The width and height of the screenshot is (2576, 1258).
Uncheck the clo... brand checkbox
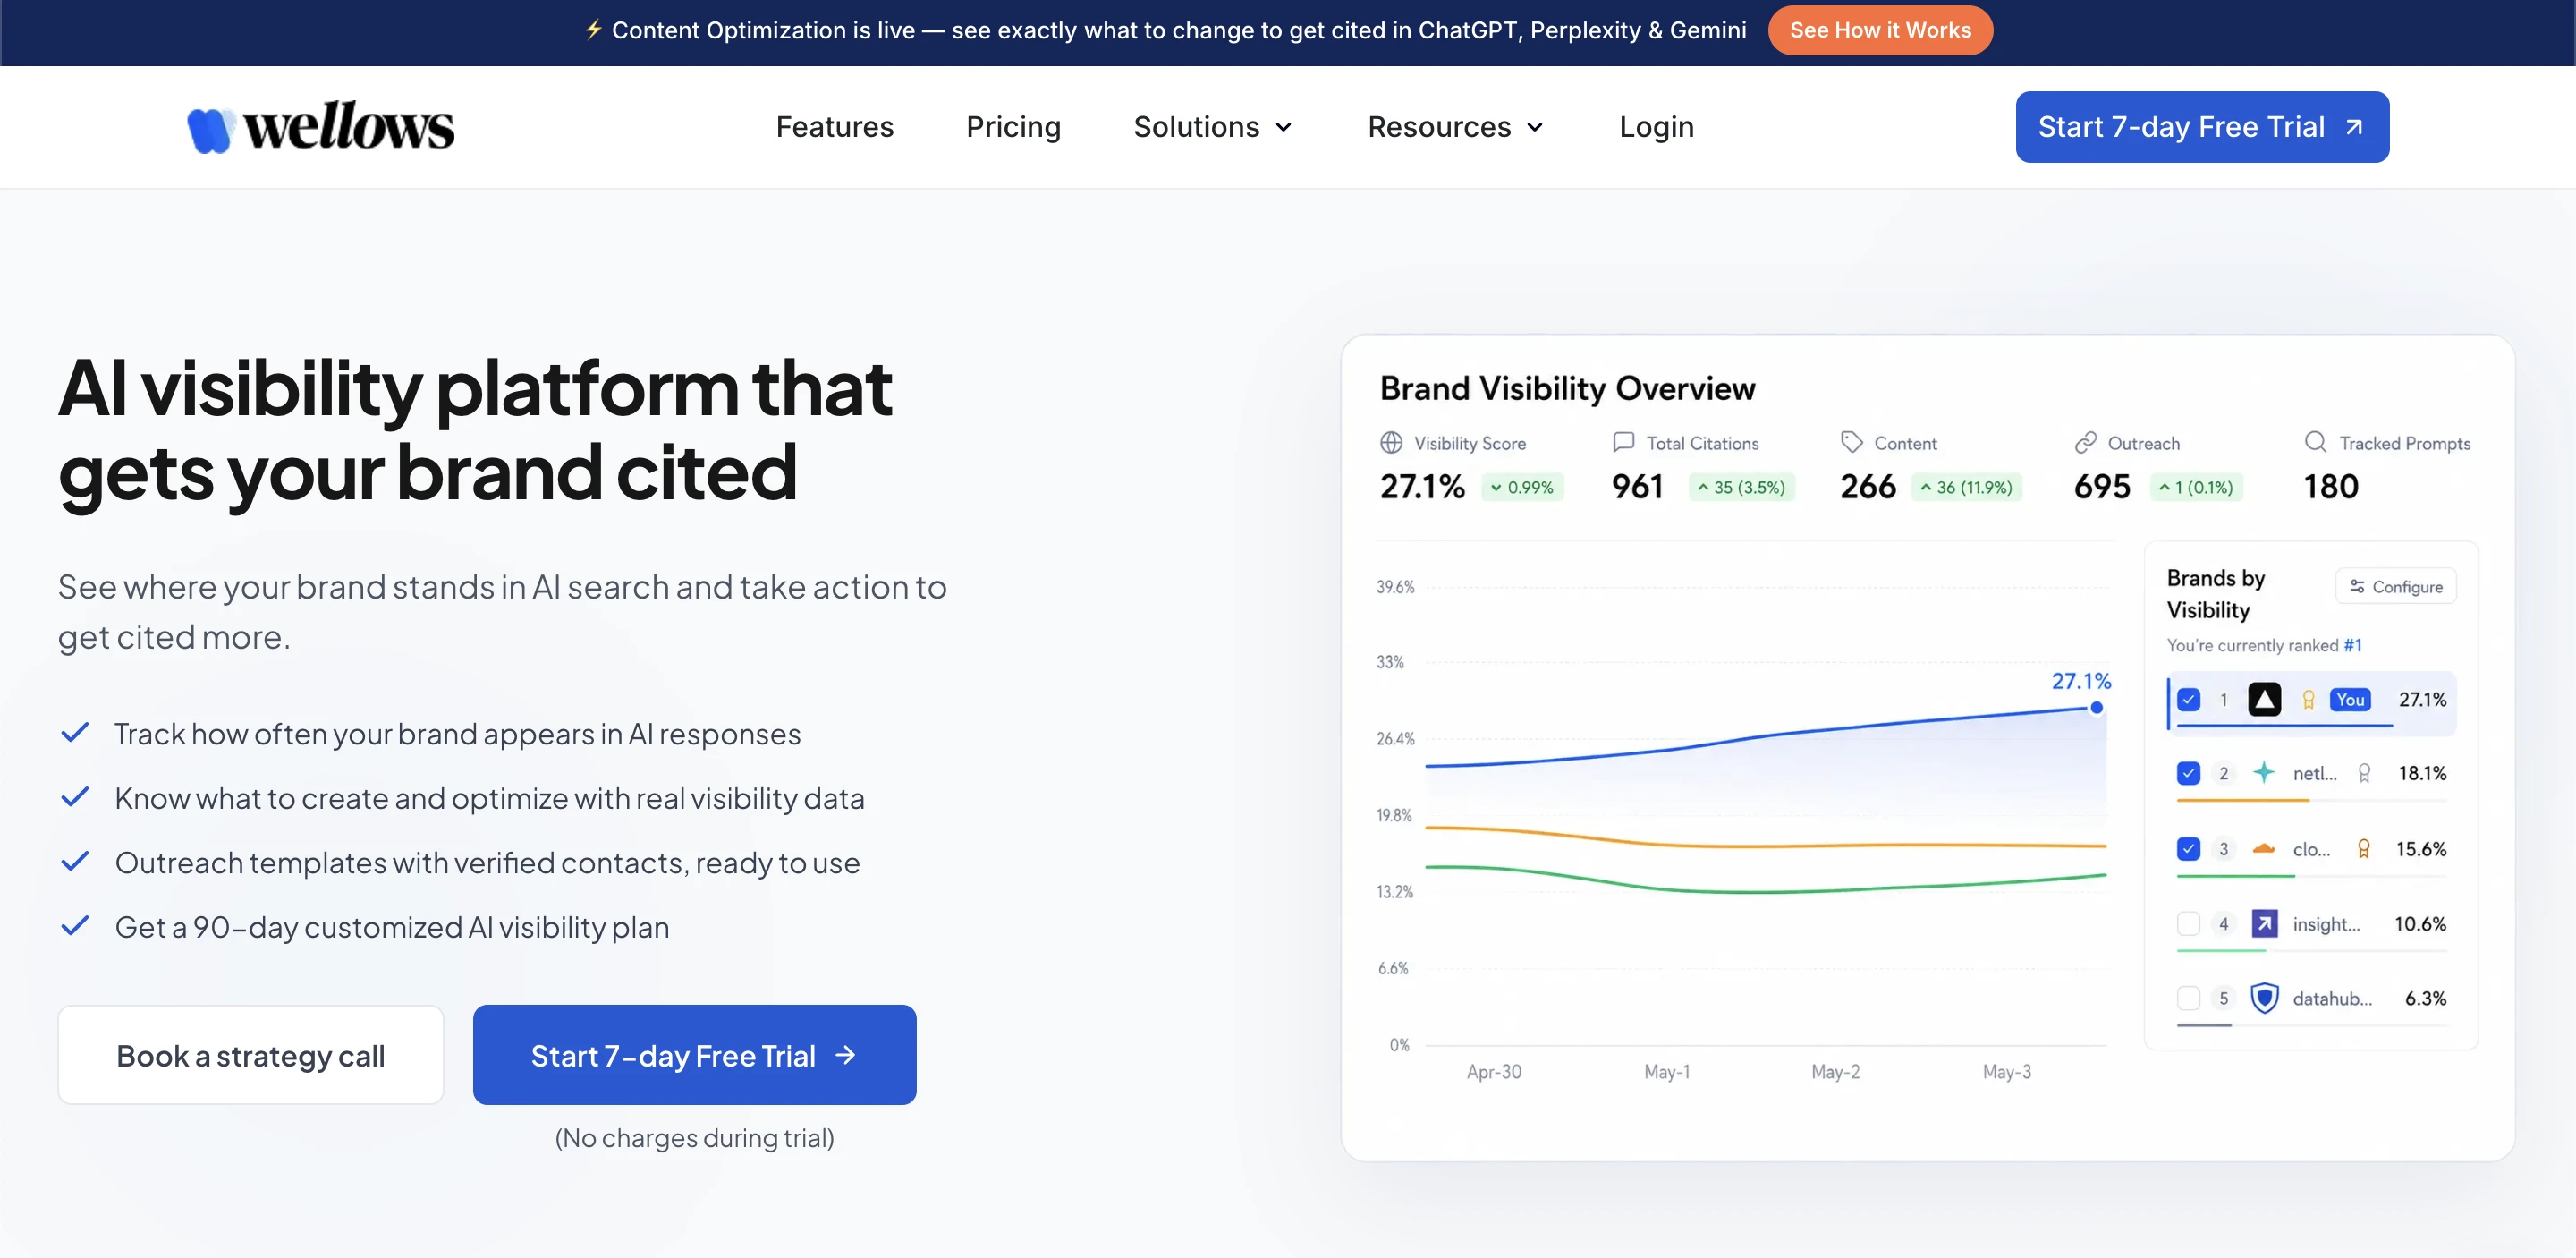2188,849
